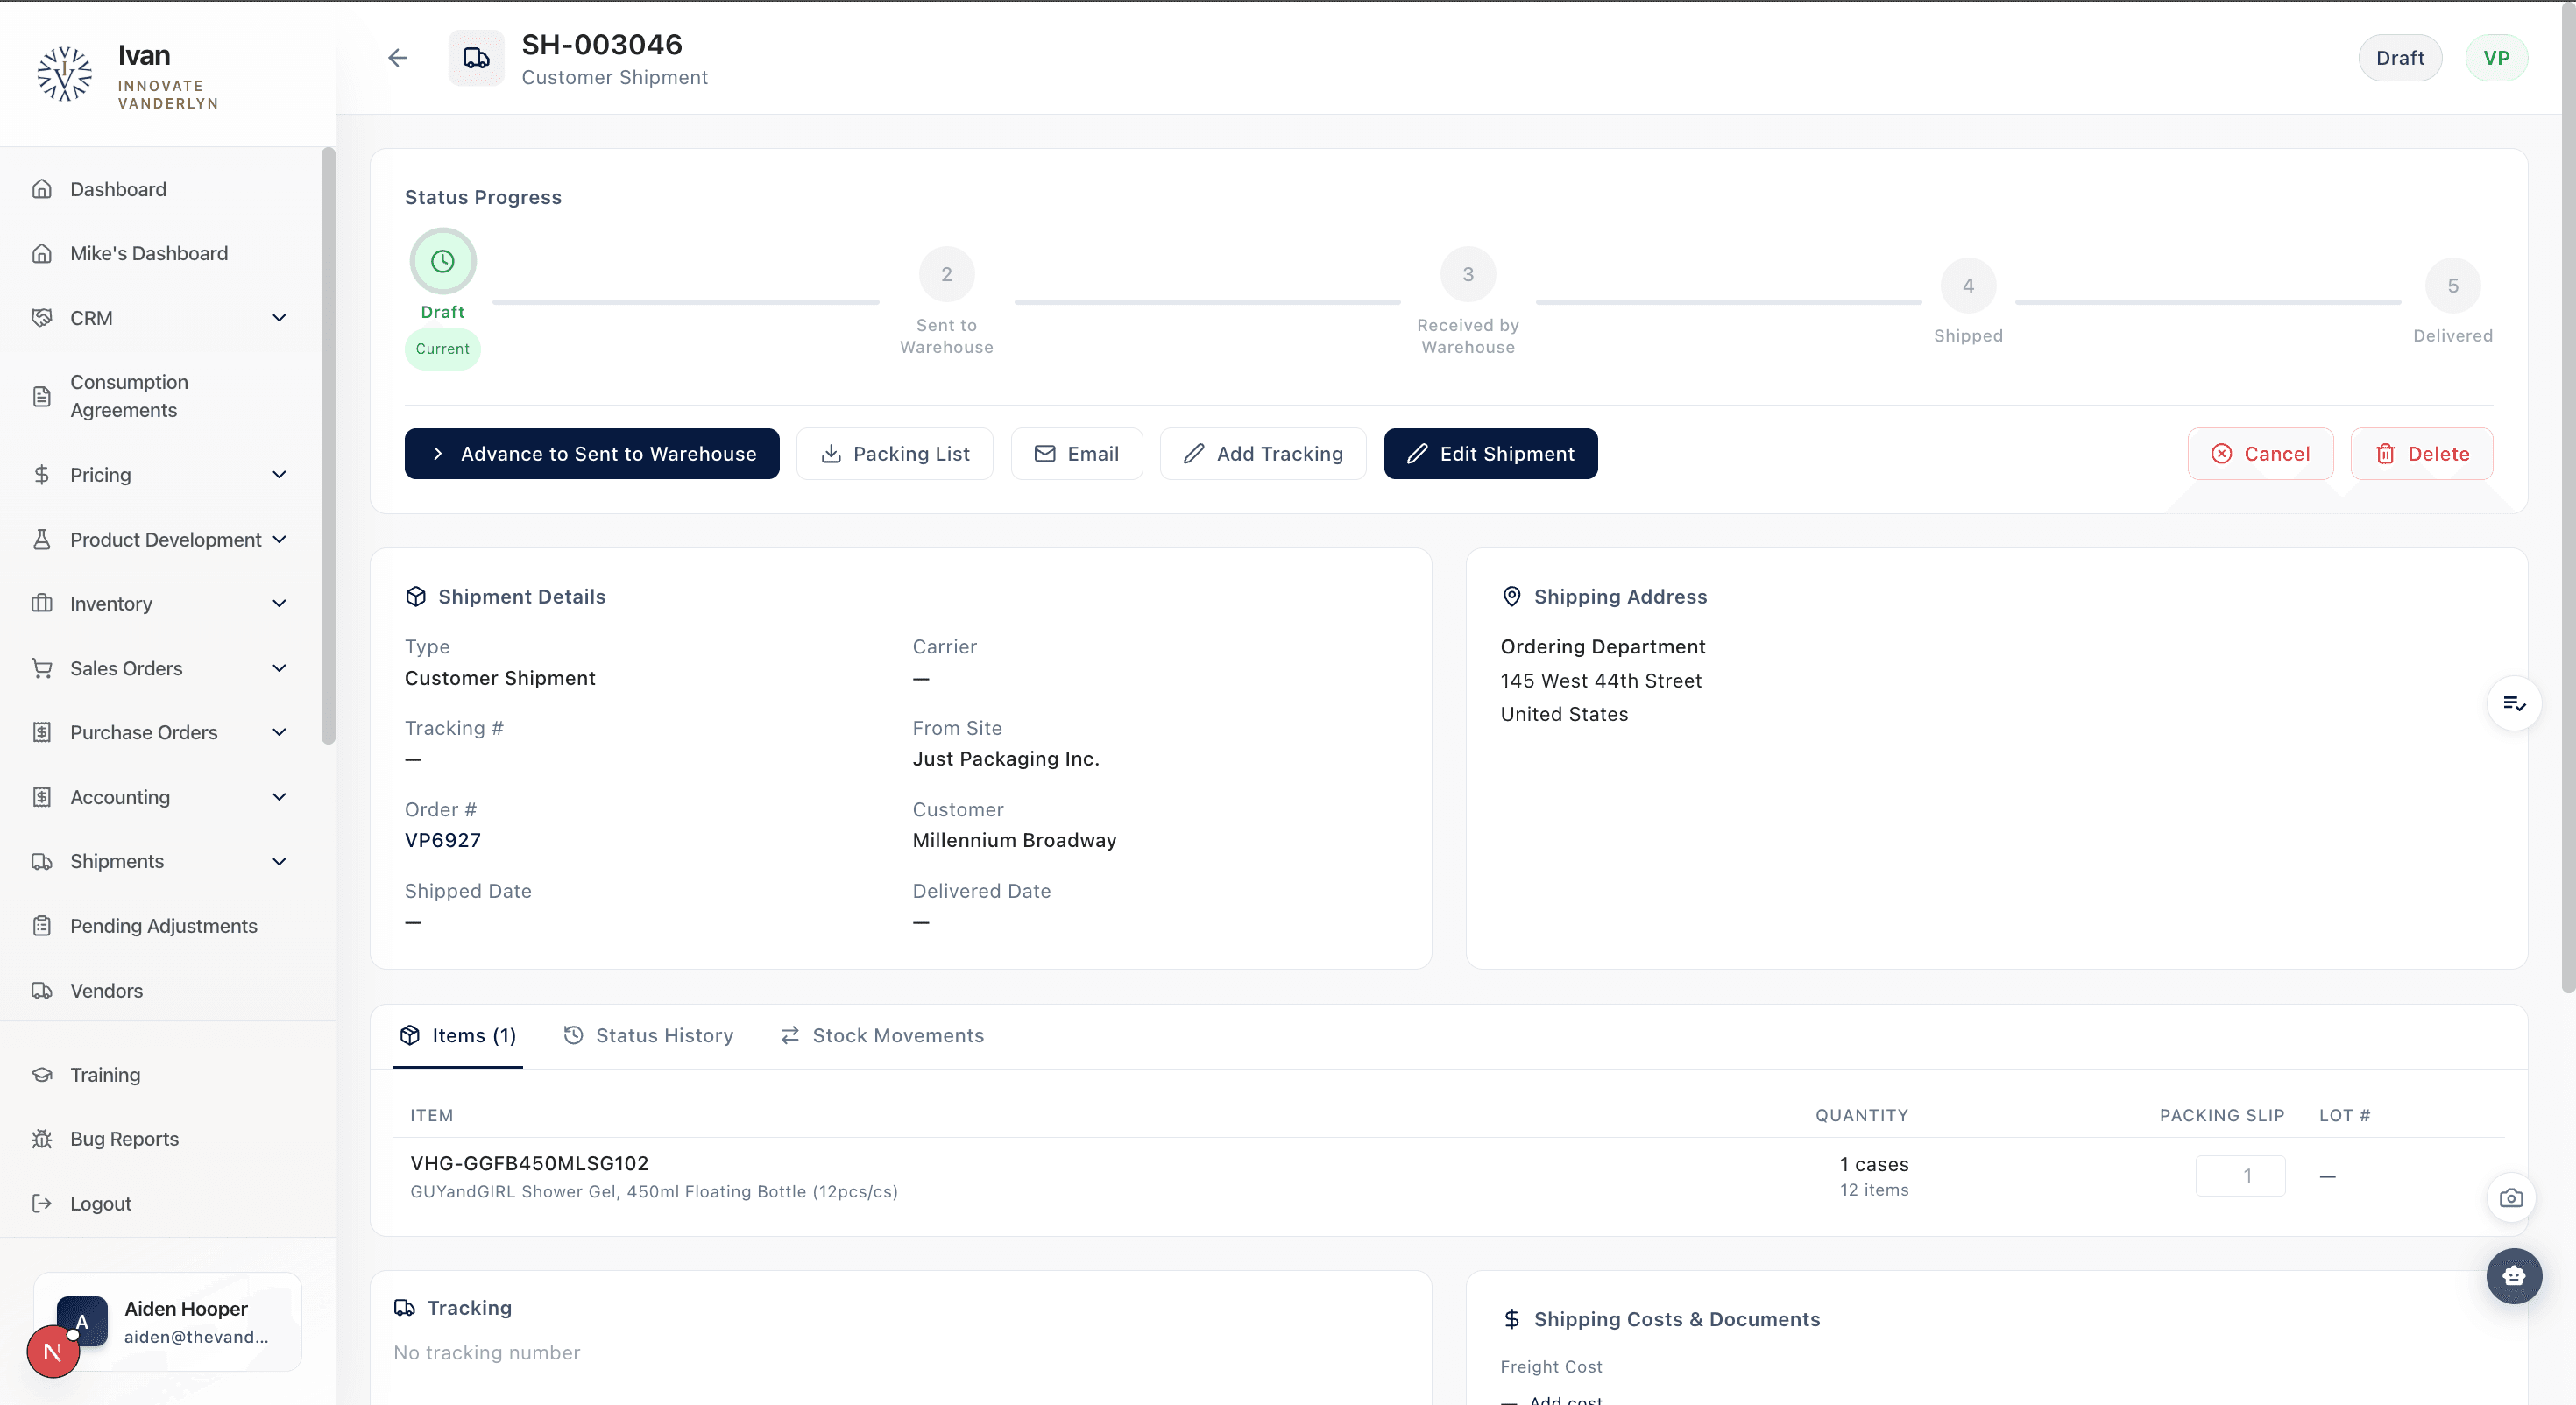2576x1405 pixels.
Task: Click step 2 Sent to Warehouse
Action: [947, 274]
